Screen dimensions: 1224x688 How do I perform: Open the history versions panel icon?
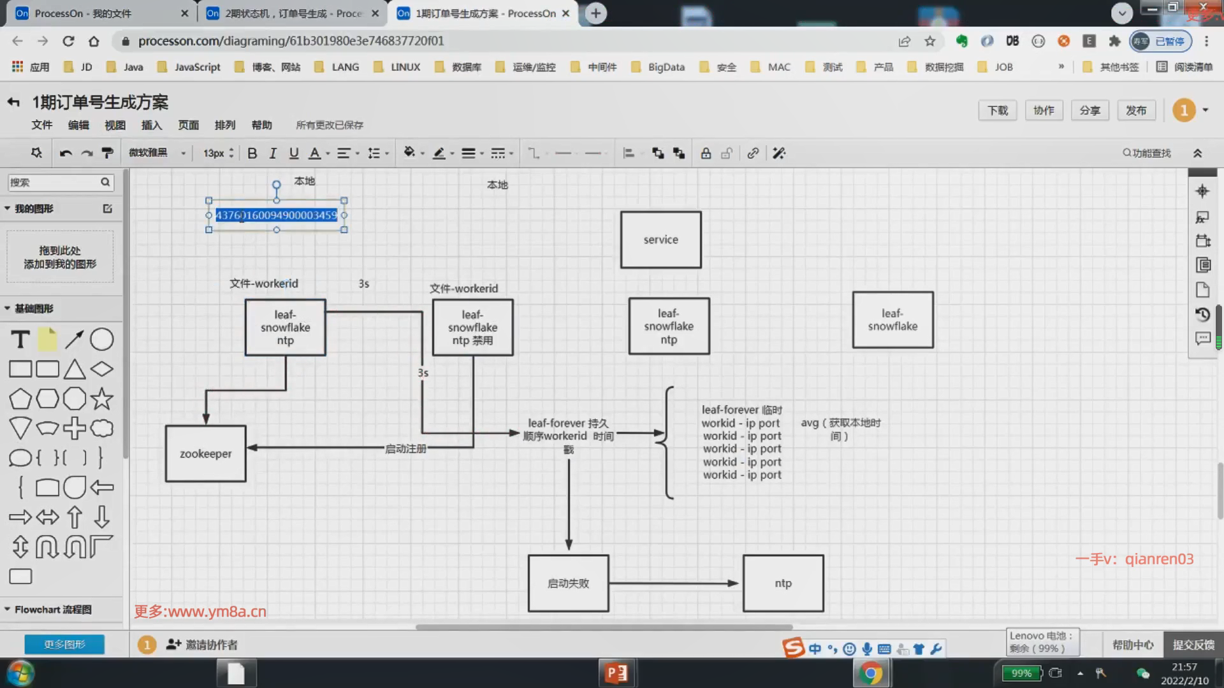1202,315
